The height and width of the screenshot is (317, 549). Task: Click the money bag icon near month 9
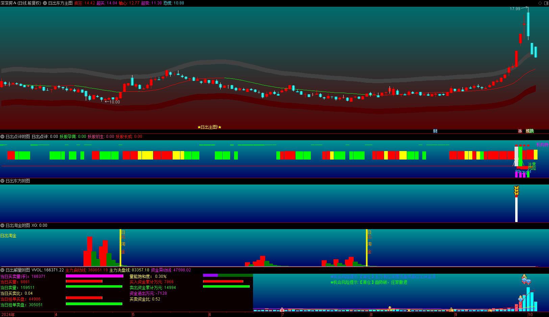pyautogui.click(x=451, y=309)
